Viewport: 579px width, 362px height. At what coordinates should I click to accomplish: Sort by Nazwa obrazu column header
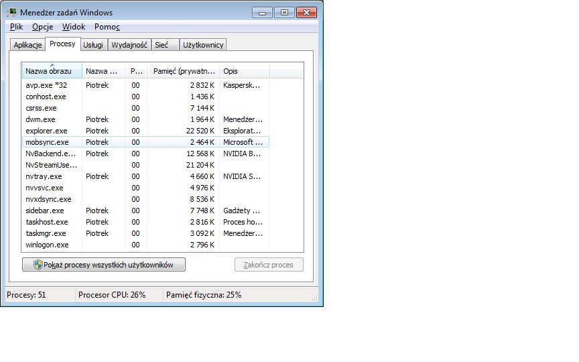[52, 71]
